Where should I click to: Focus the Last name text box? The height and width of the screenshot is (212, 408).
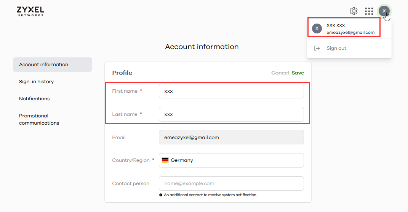point(231,114)
